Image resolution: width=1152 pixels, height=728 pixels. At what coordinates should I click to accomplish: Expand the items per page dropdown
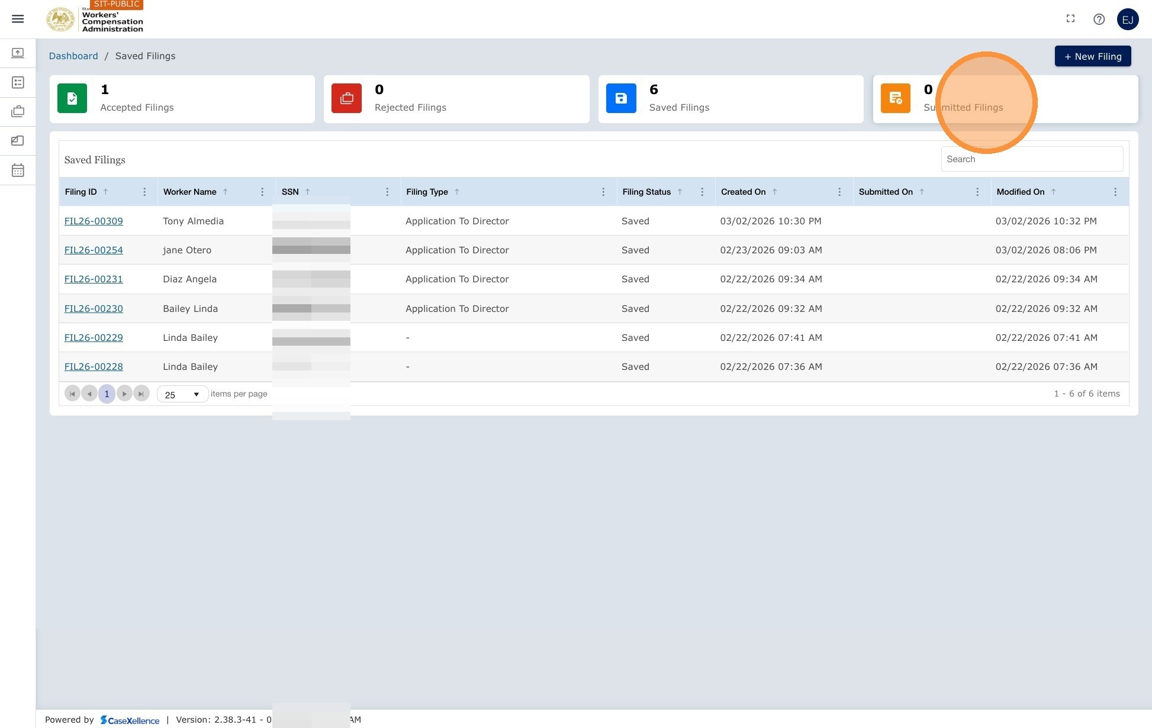click(x=182, y=394)
